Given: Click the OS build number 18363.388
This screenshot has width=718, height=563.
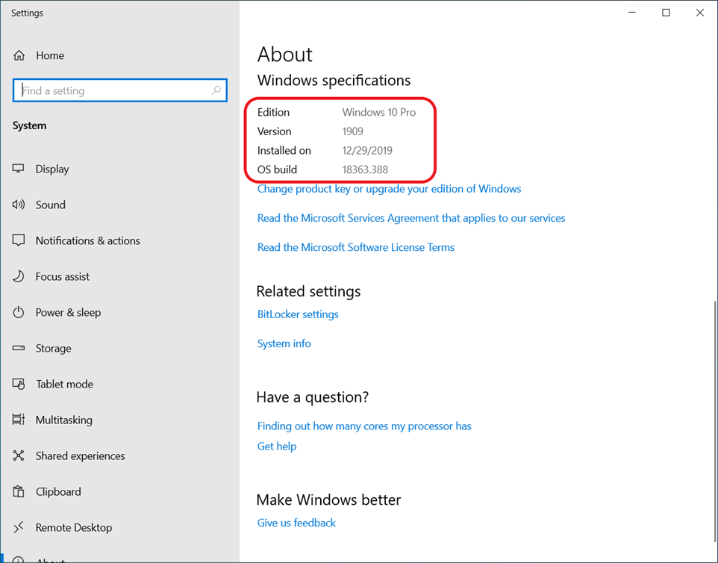Looking at the screenshot, I should pos(365,169).
